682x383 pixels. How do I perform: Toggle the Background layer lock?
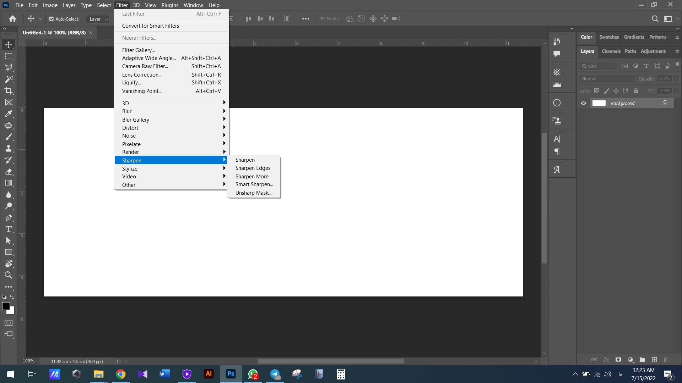click(x=665, y=103)
